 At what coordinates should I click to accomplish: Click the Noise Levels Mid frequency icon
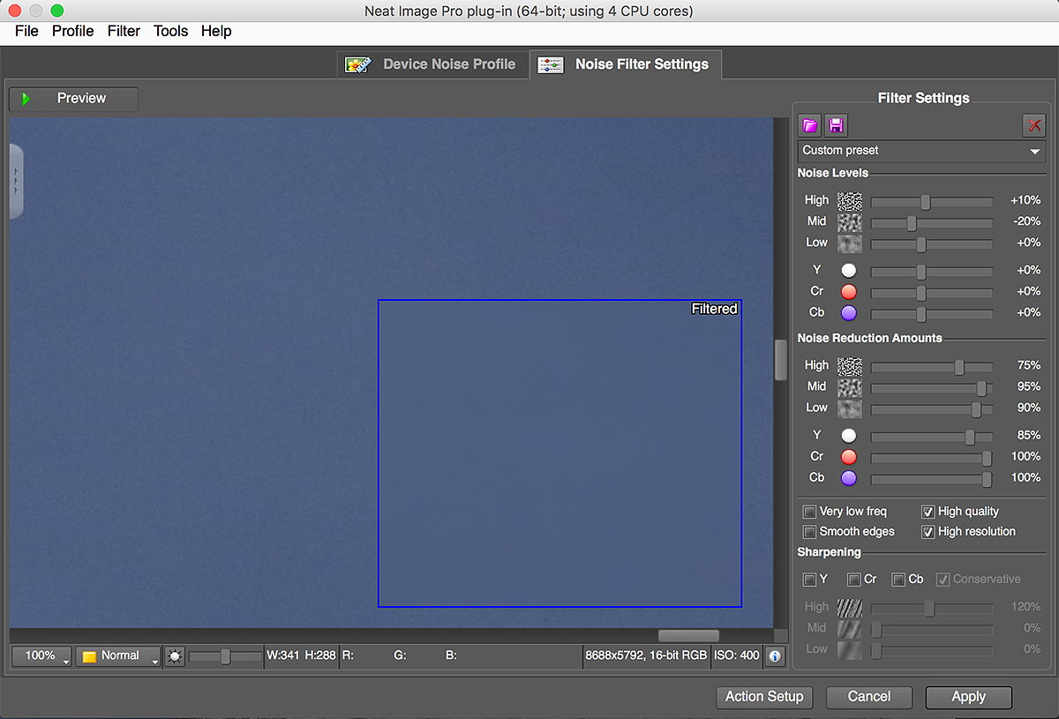point(850,221)
